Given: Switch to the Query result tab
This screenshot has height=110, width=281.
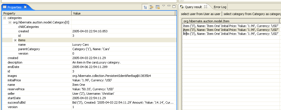Looking at the screenshot, I should (x=193, y=7).
